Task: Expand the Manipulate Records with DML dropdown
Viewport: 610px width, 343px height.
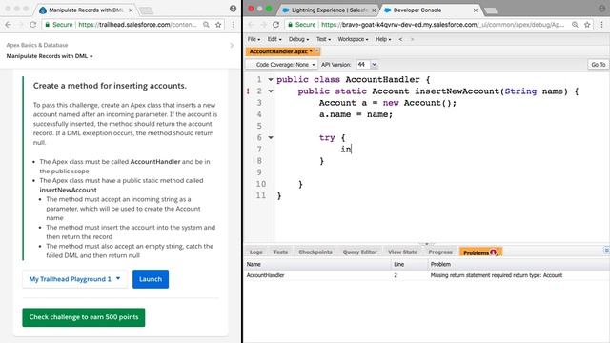Action: 50,56
